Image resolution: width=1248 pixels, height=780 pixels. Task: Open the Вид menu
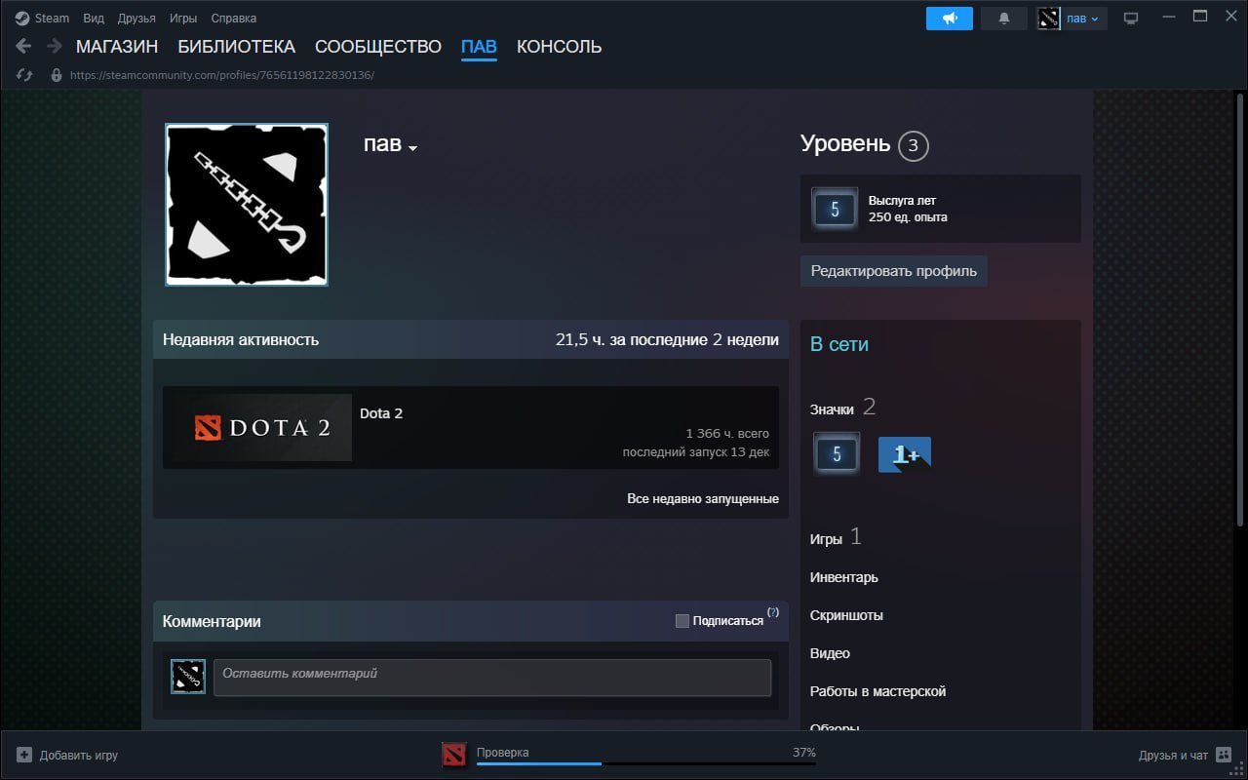[x=93, y=18]
